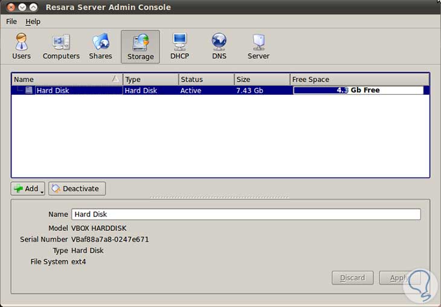Click the 7.43 Gb size cell
Viewport: 441px width, 307px height.
point(249,90)
